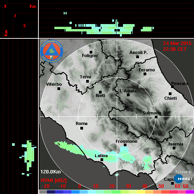Click the Ascoli P. city marker square

[x=138, y=57]
